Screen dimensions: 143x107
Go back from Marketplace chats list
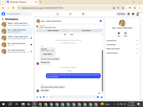(3, 19)
